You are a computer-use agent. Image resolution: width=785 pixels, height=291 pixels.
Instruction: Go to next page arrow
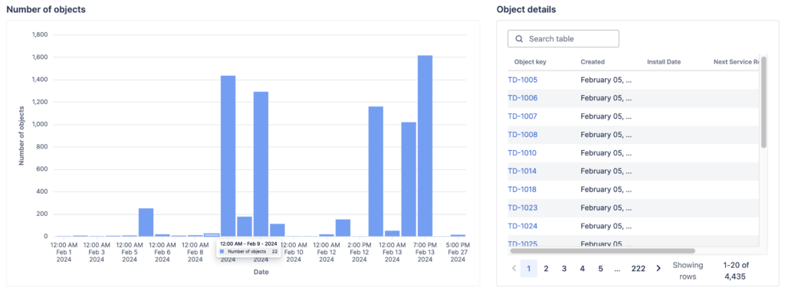[659, 269]
